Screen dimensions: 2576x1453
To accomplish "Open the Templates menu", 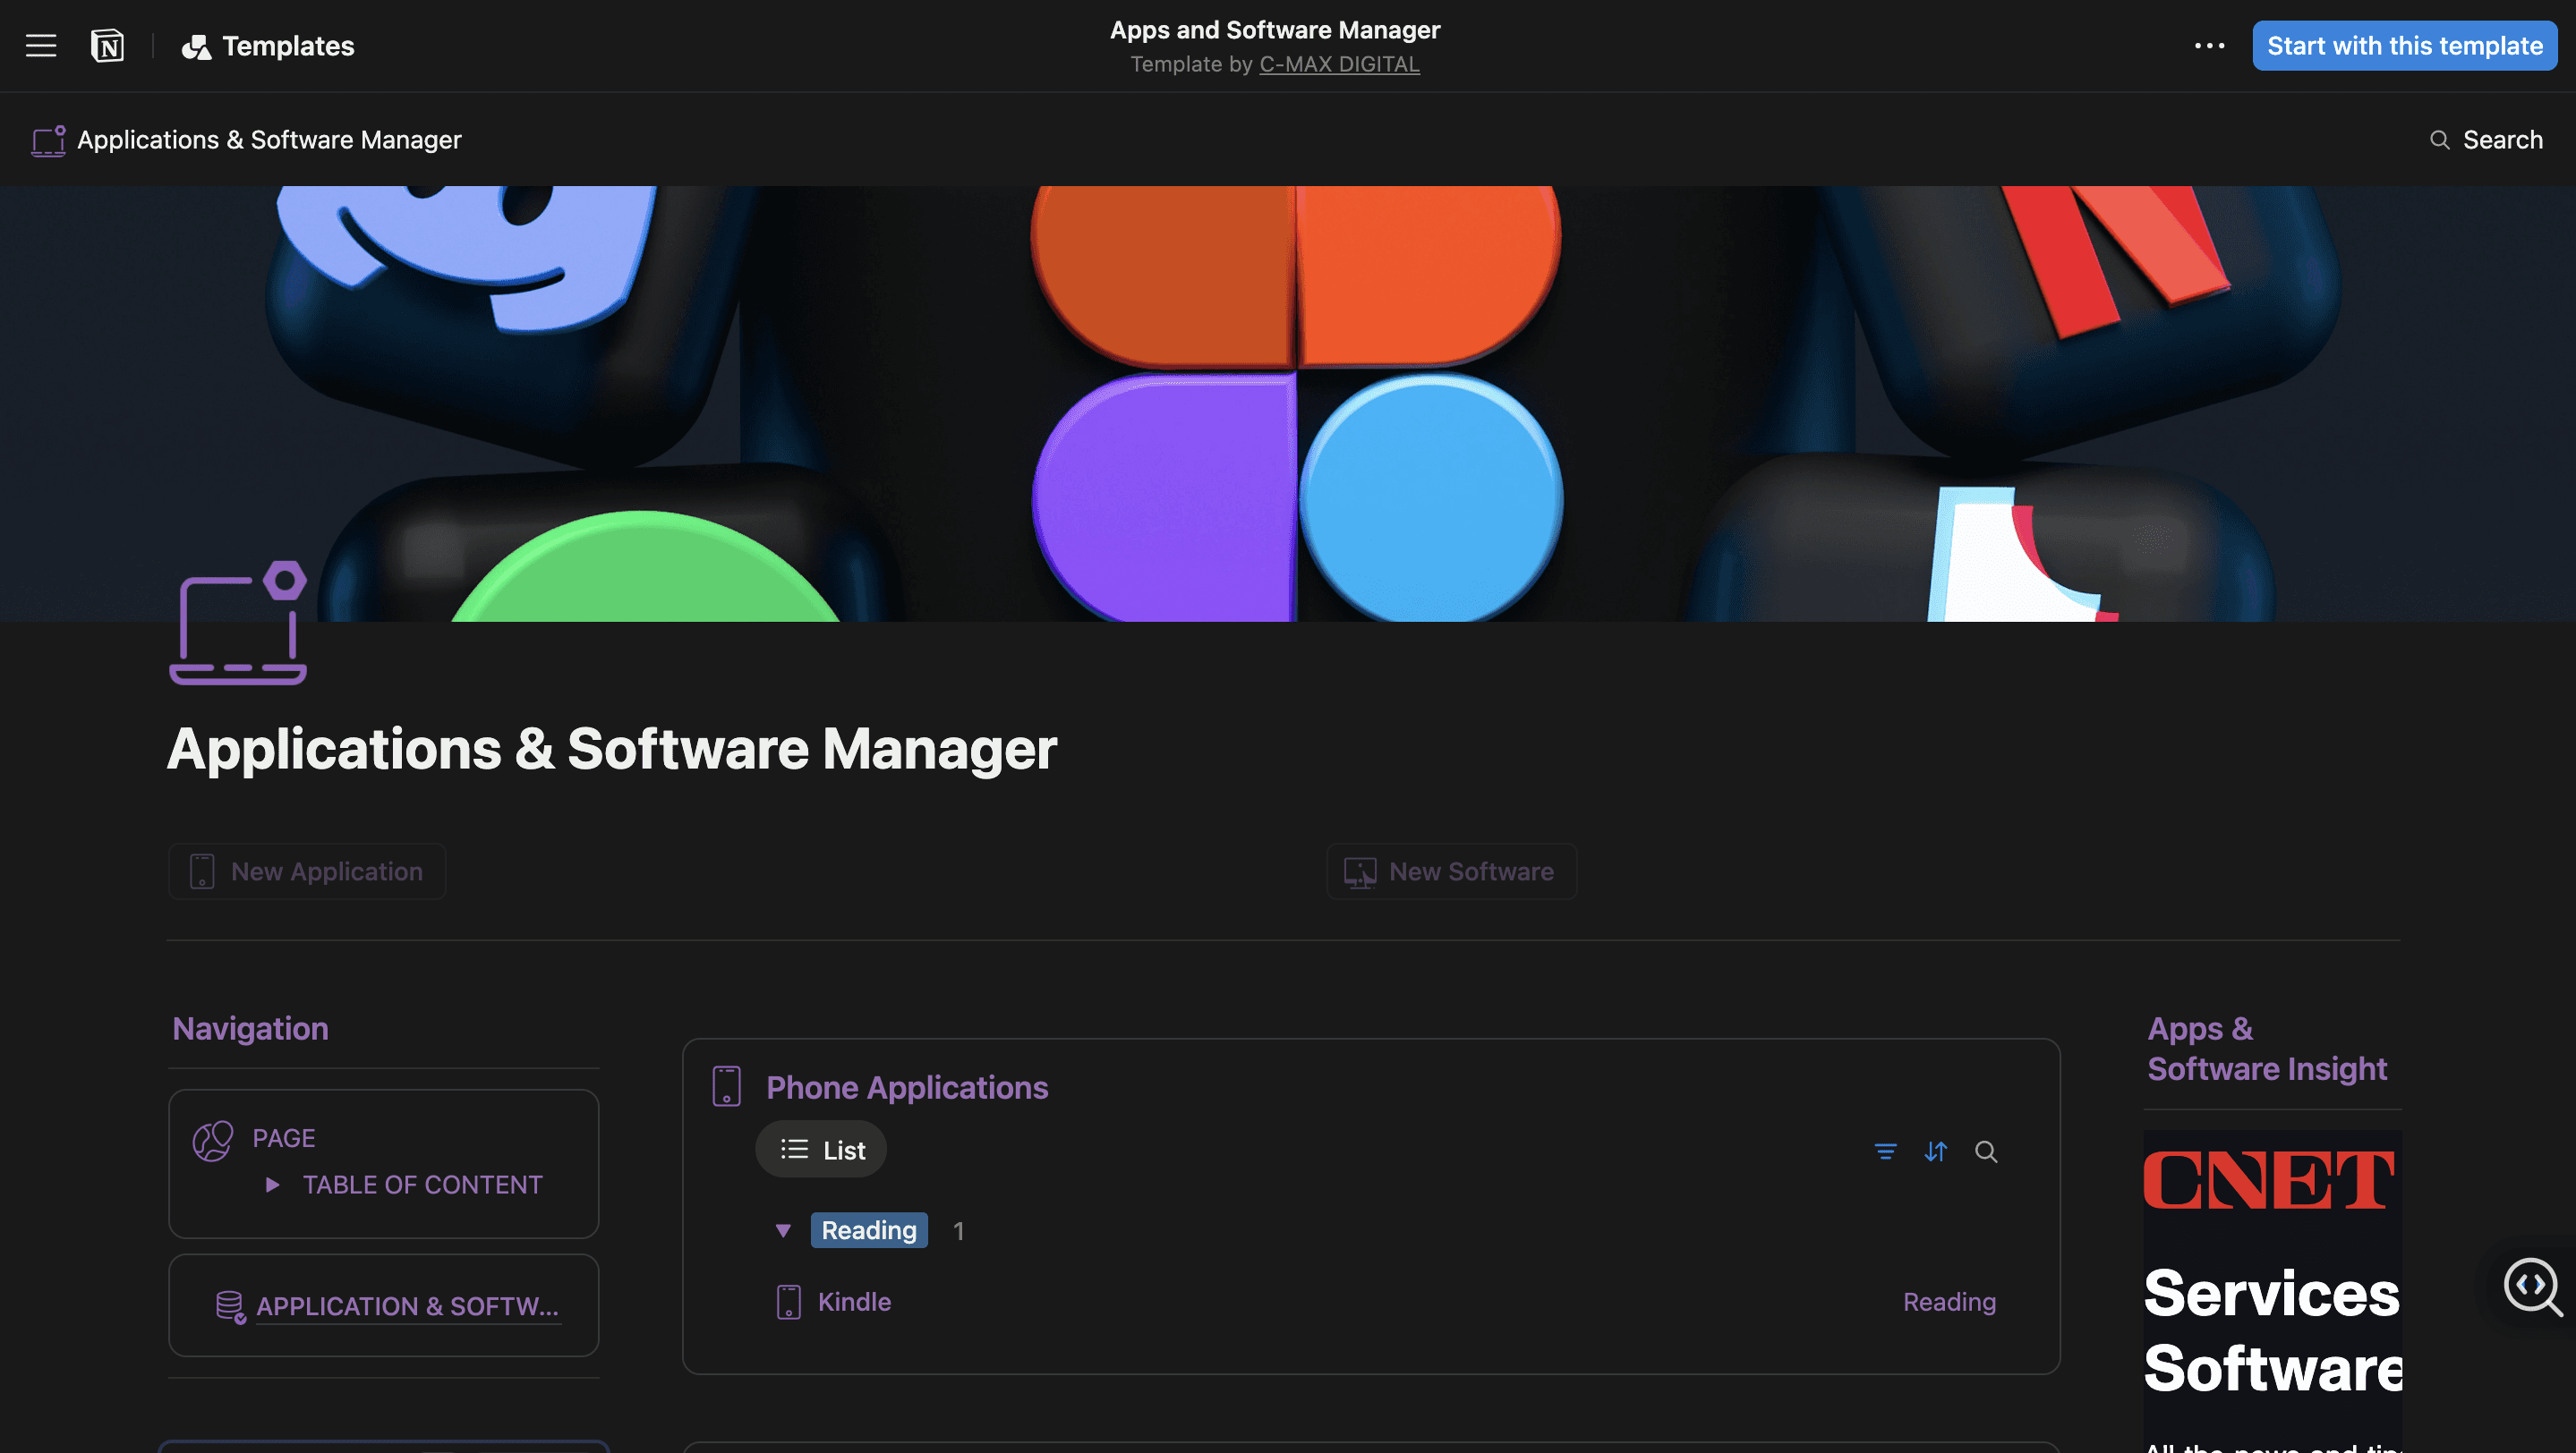I will 288,45.
